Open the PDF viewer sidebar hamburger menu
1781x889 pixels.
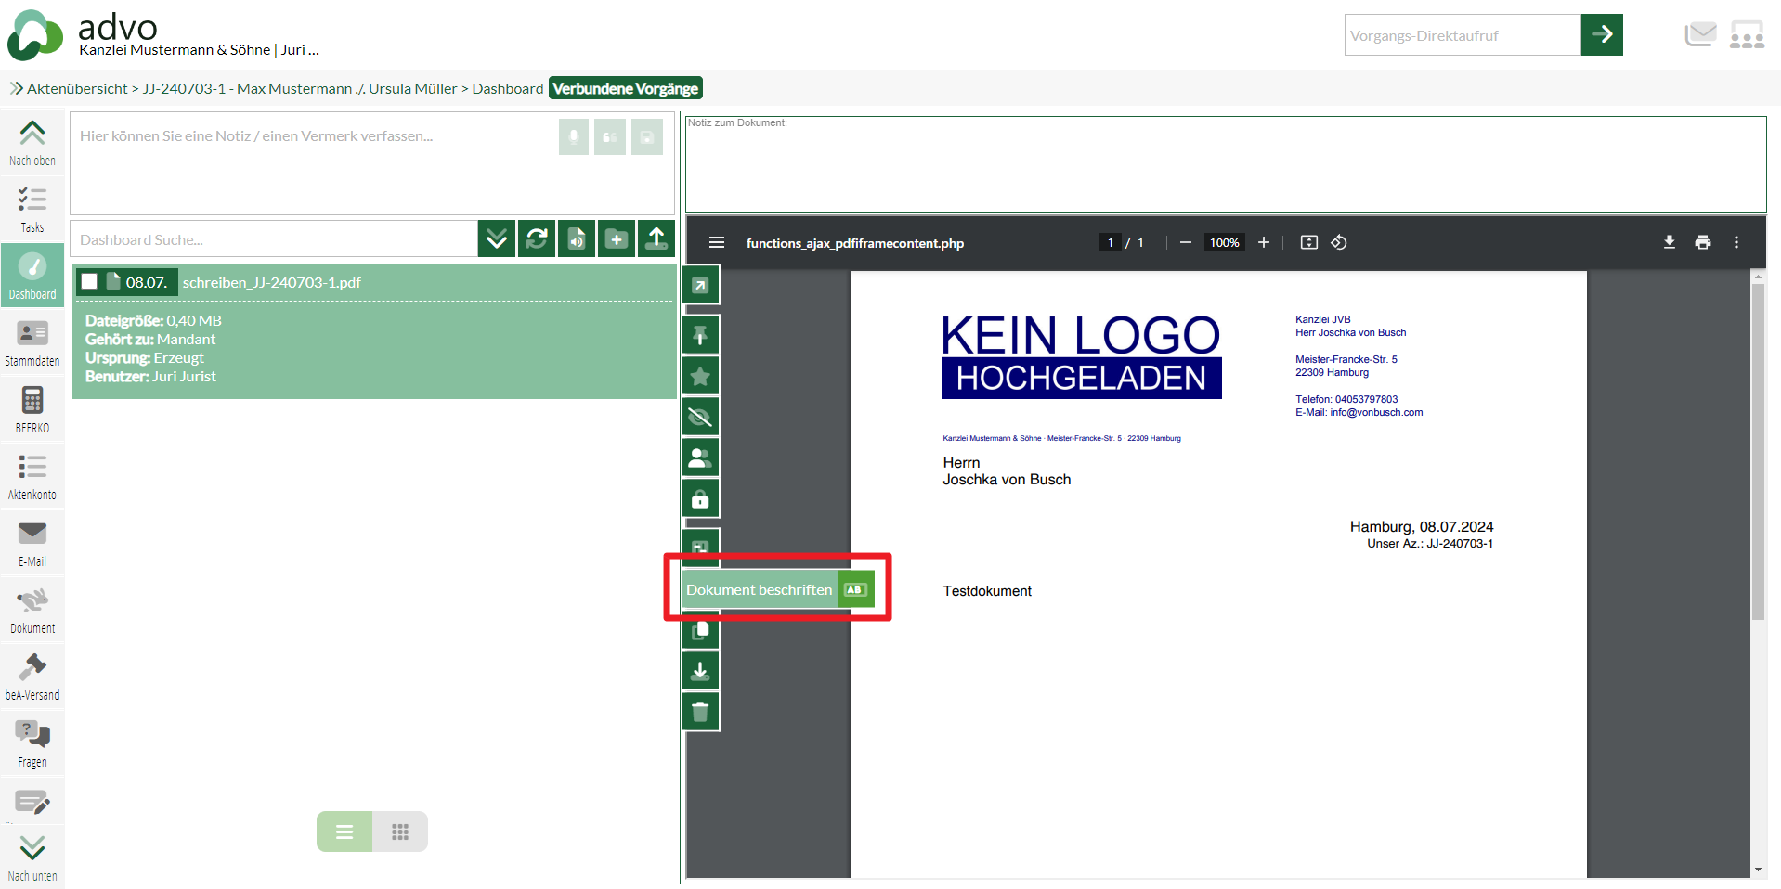[716, 242]
